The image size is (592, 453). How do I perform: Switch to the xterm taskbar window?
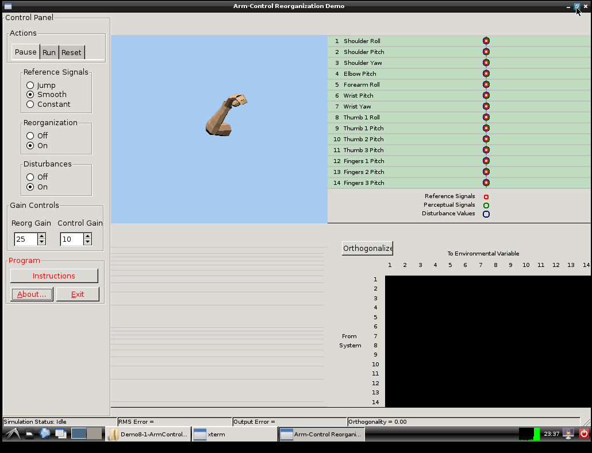[x=235, y=435]
